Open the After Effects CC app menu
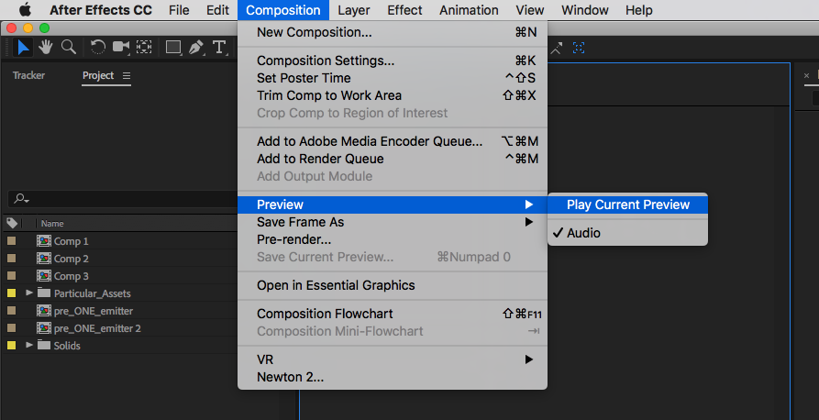The image size is (819, 420). click(x=101, y=10)
